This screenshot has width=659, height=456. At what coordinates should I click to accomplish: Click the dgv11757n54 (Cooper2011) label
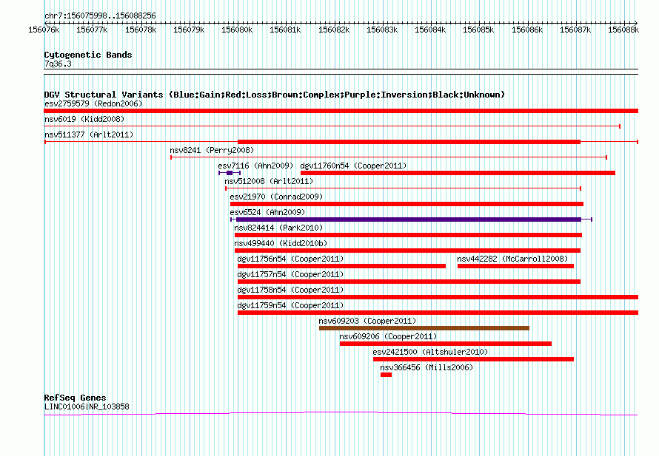[290, 274]
